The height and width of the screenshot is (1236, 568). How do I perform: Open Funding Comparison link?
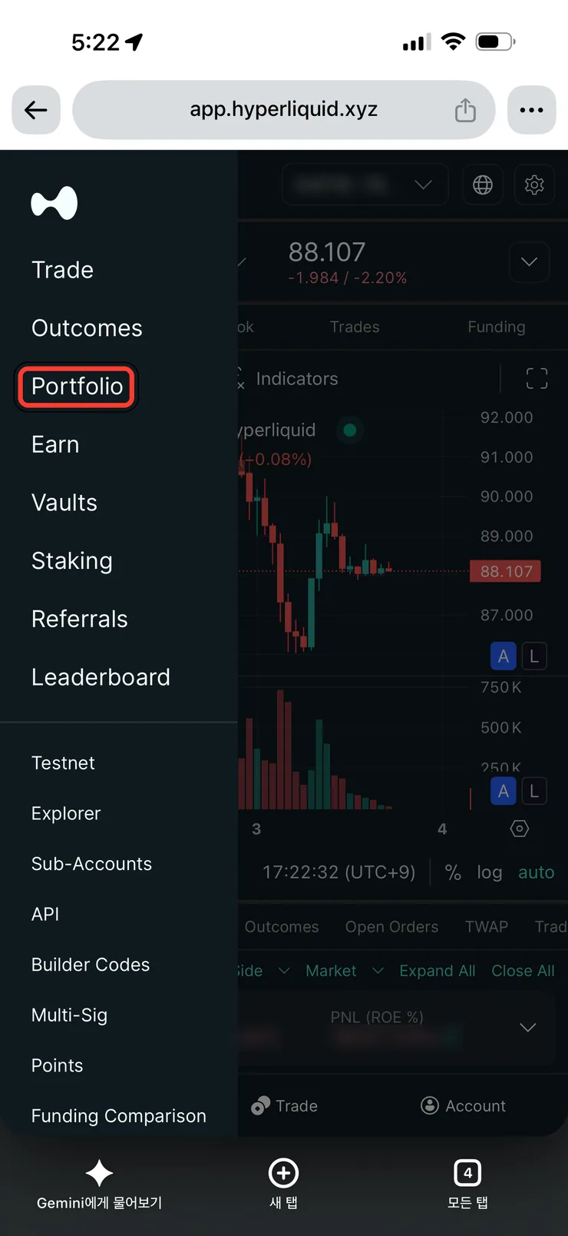[x=119, y=1116]
